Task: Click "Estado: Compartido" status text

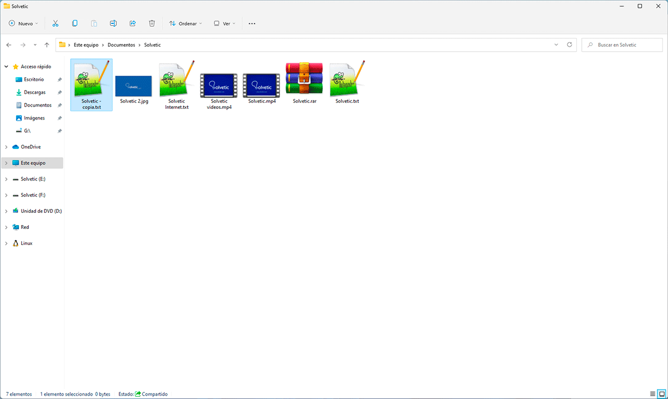Action: (143, 394)
